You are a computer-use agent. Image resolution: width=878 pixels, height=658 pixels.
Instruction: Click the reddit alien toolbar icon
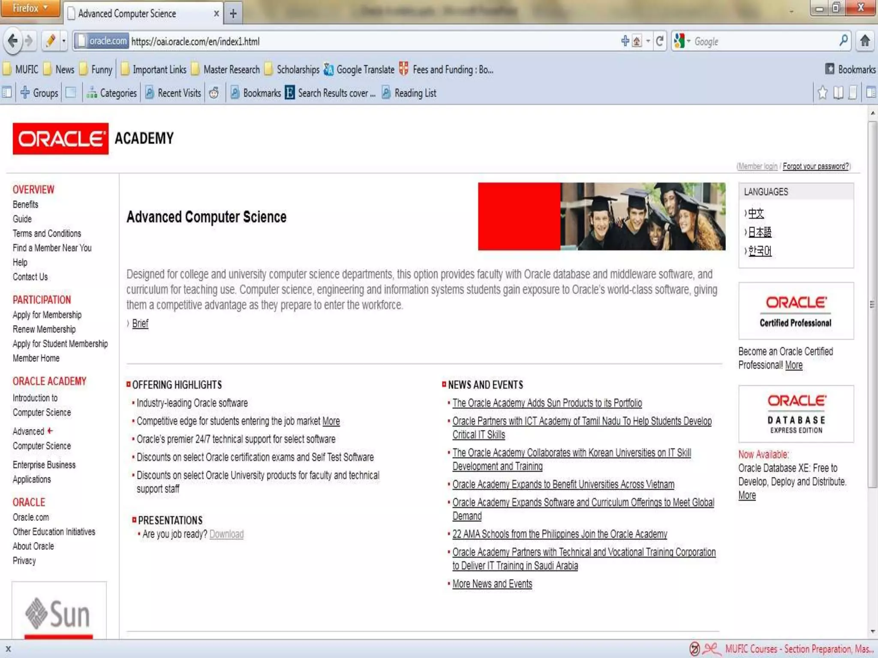(x=213, y=93)
